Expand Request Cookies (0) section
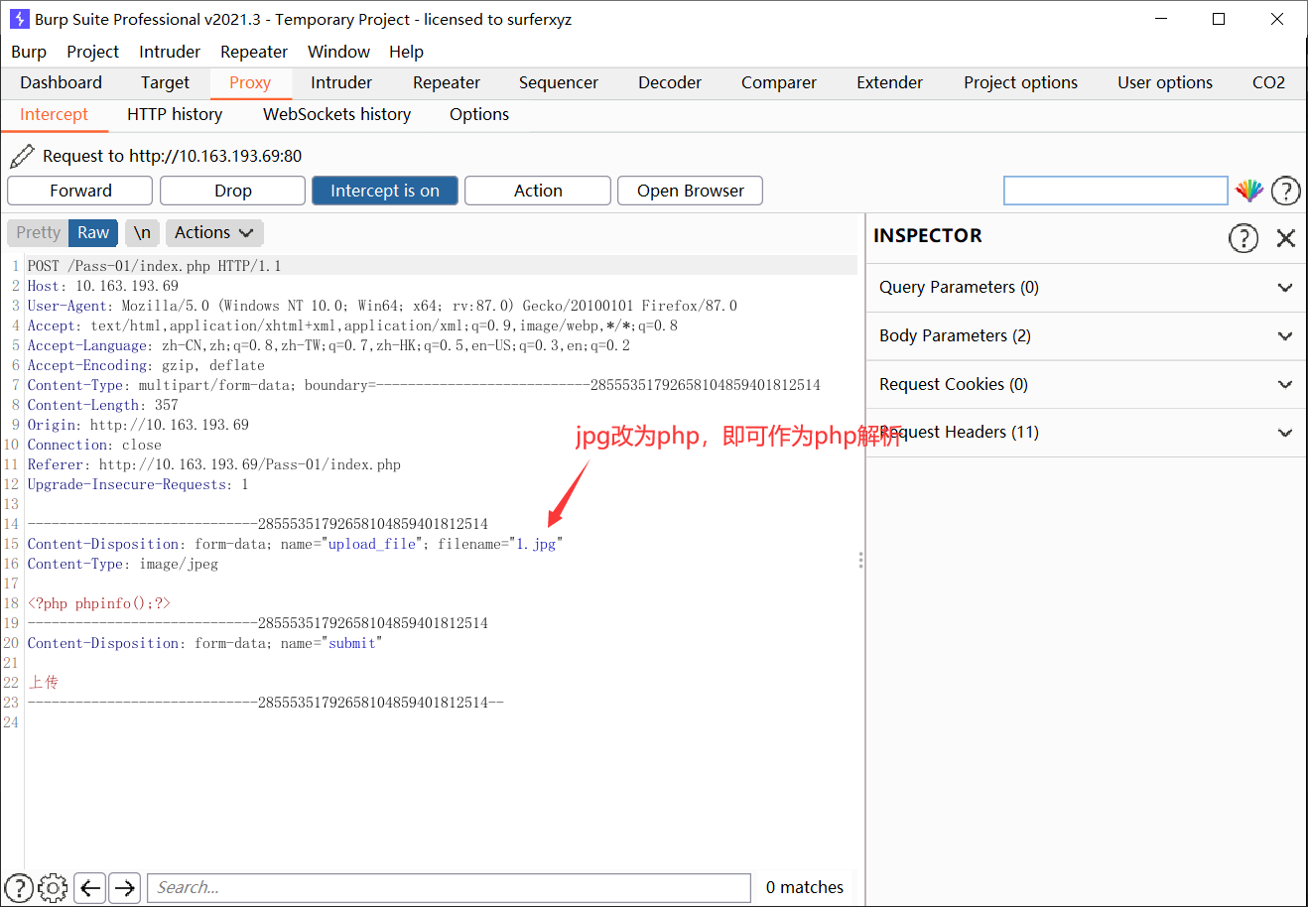The width and height of the screenshot is (1308, 907). click(x=1087, y=384)
